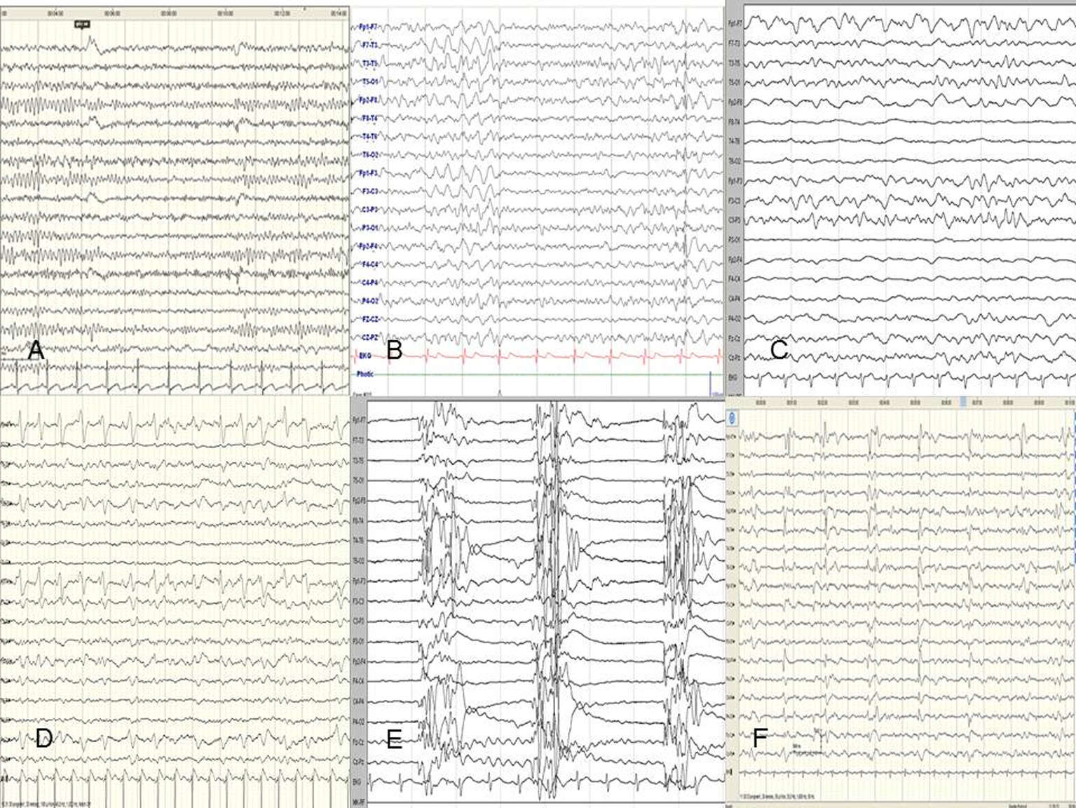1076x808 pixels.
Task: Select the T6-O2 channel label in panel B
Action: (369, 154)
